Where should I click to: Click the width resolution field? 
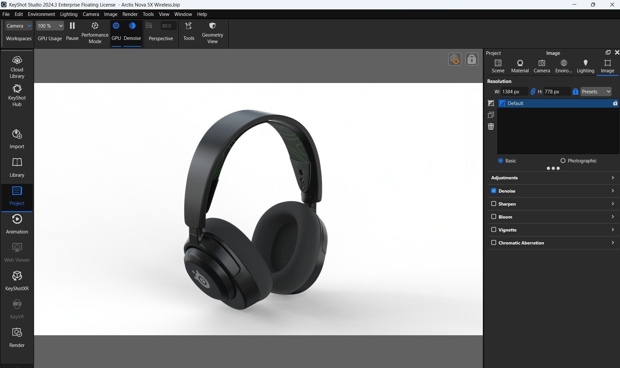(515, 92)
